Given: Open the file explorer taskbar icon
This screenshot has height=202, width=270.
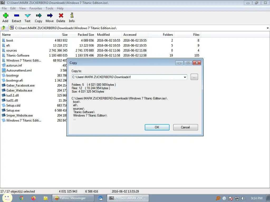Looking at the screenshot, I should pyautogui.click(x=45, y=198).
